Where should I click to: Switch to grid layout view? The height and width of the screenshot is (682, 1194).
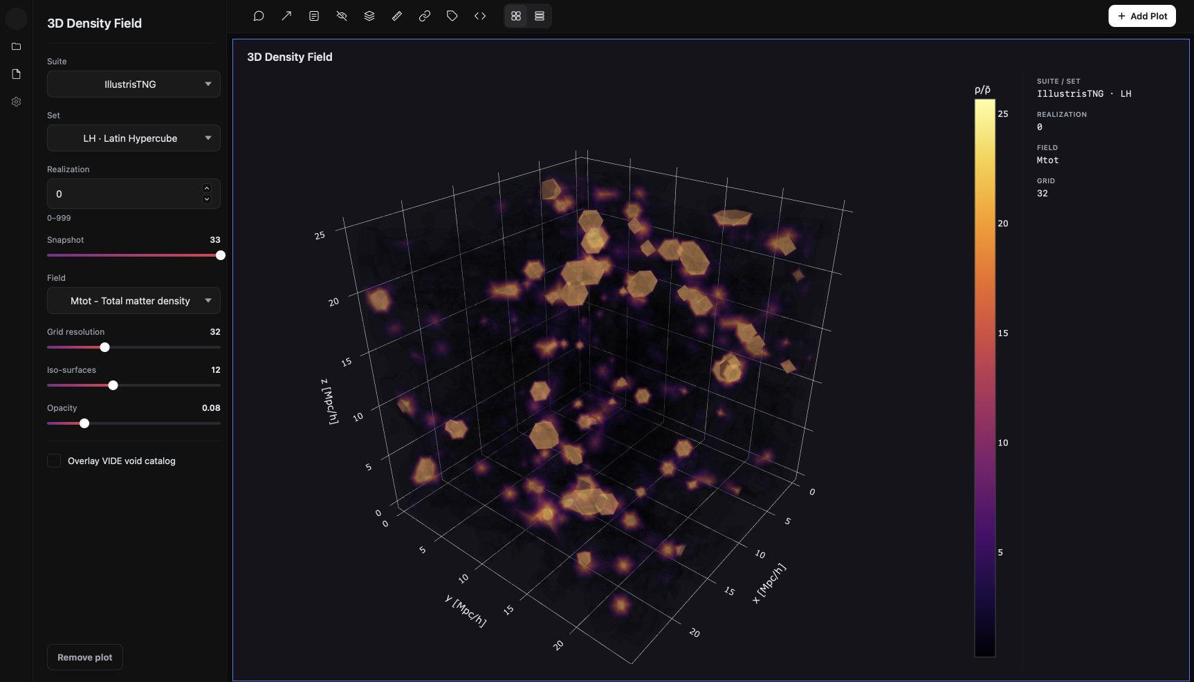pos(516,16)
